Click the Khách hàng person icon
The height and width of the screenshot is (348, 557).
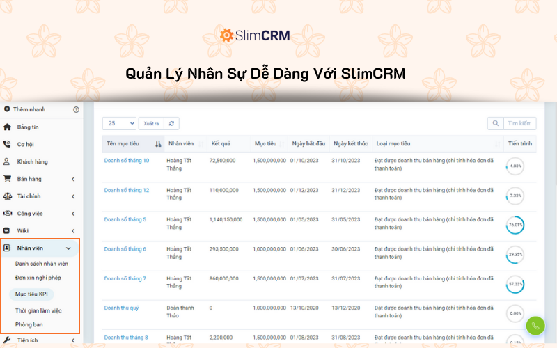(7, 161)
